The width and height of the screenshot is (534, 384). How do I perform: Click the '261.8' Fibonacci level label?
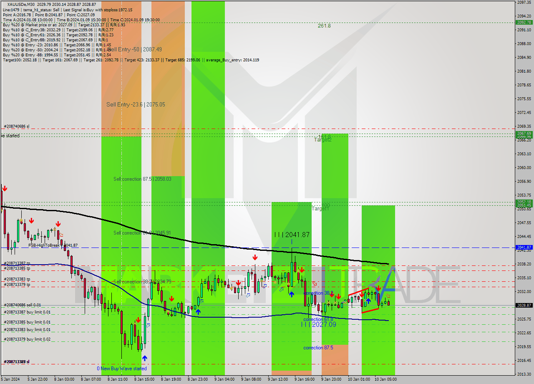(x=324, y=26)
